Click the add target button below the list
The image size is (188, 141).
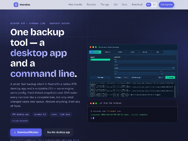pyautogui.click(x=100, y=78)
